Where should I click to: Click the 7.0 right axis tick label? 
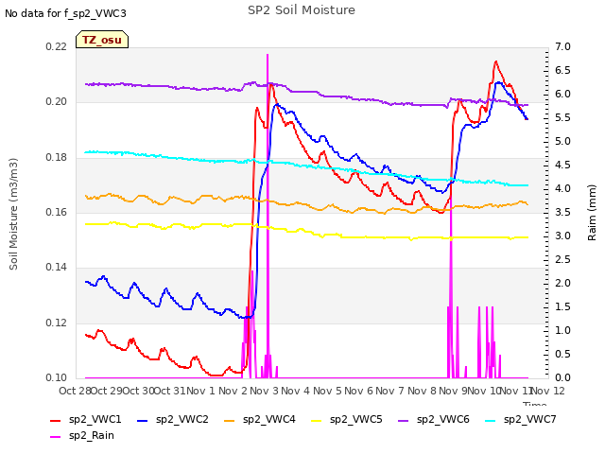tap(562, 46)
